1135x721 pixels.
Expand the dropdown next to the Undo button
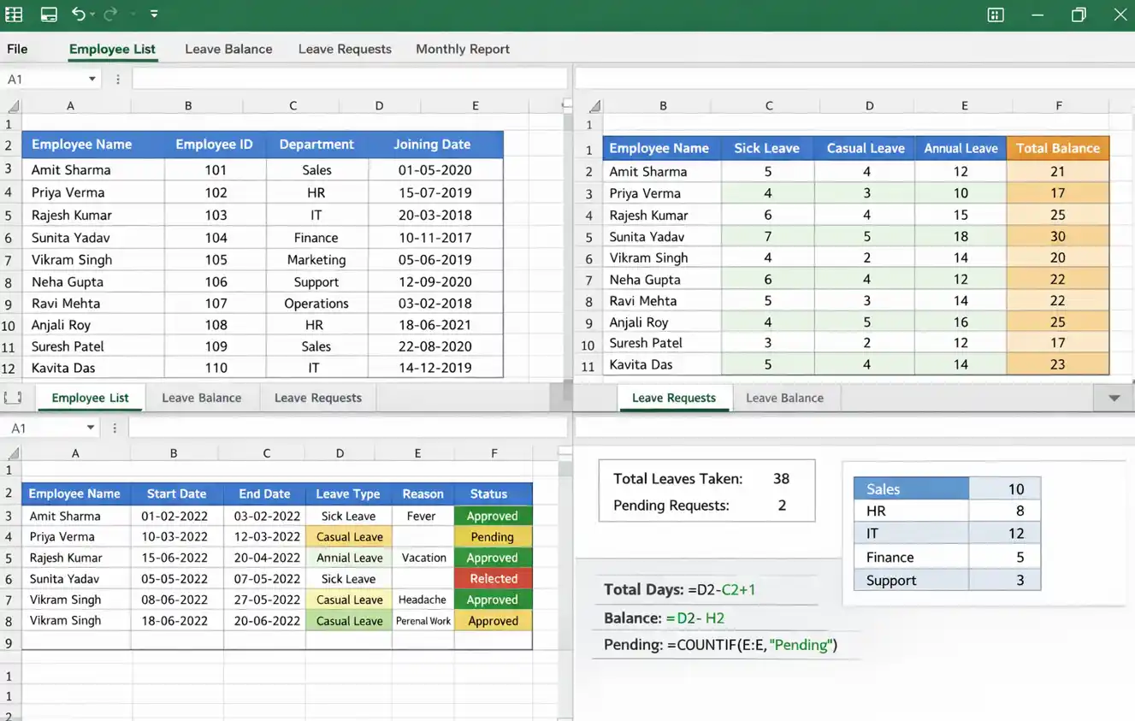(x=92, y=14)
